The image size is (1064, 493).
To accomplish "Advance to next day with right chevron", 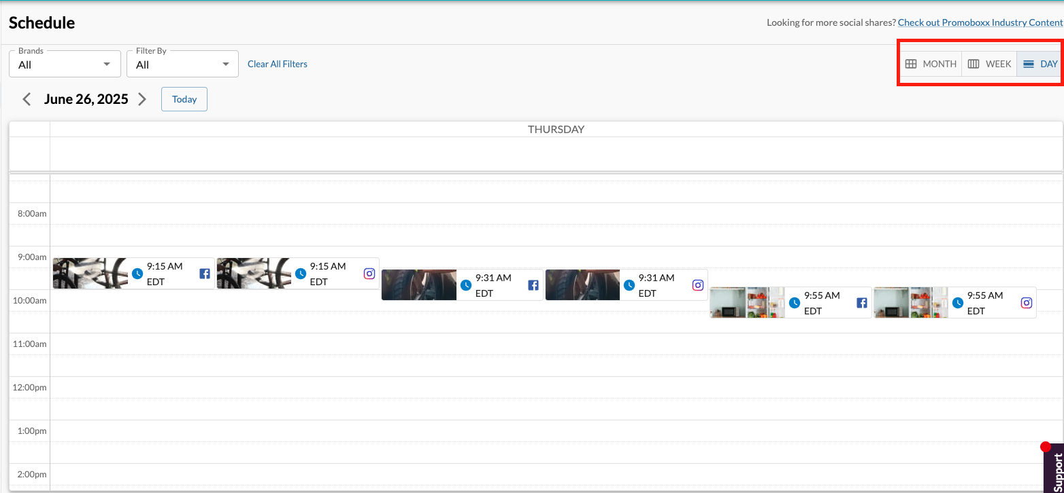I will click(142, 99).
